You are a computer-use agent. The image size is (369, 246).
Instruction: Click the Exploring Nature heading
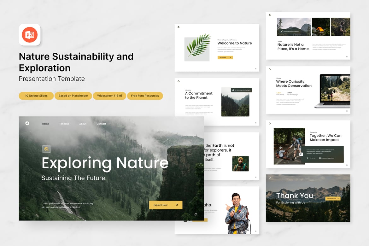click(105, 163)
